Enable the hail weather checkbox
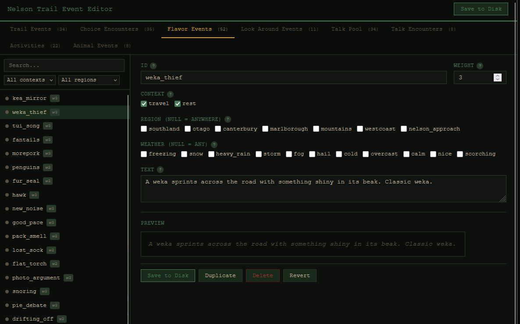520x324 pixels. click(312, 154)
